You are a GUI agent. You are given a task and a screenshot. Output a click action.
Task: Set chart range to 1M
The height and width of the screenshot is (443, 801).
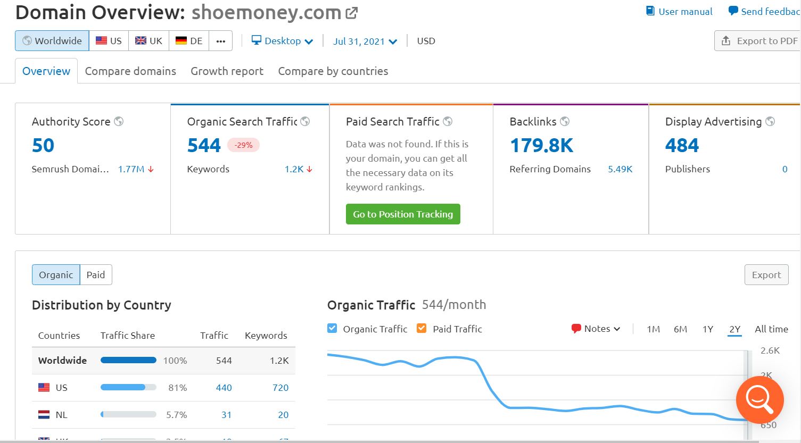654,329
